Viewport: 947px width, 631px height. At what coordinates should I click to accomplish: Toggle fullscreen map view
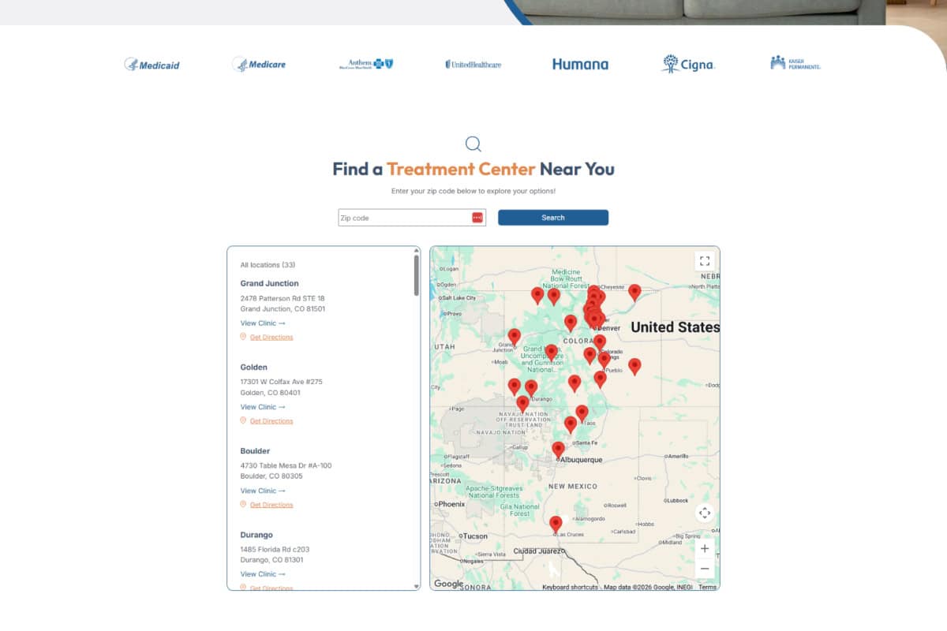click(705, 261)
